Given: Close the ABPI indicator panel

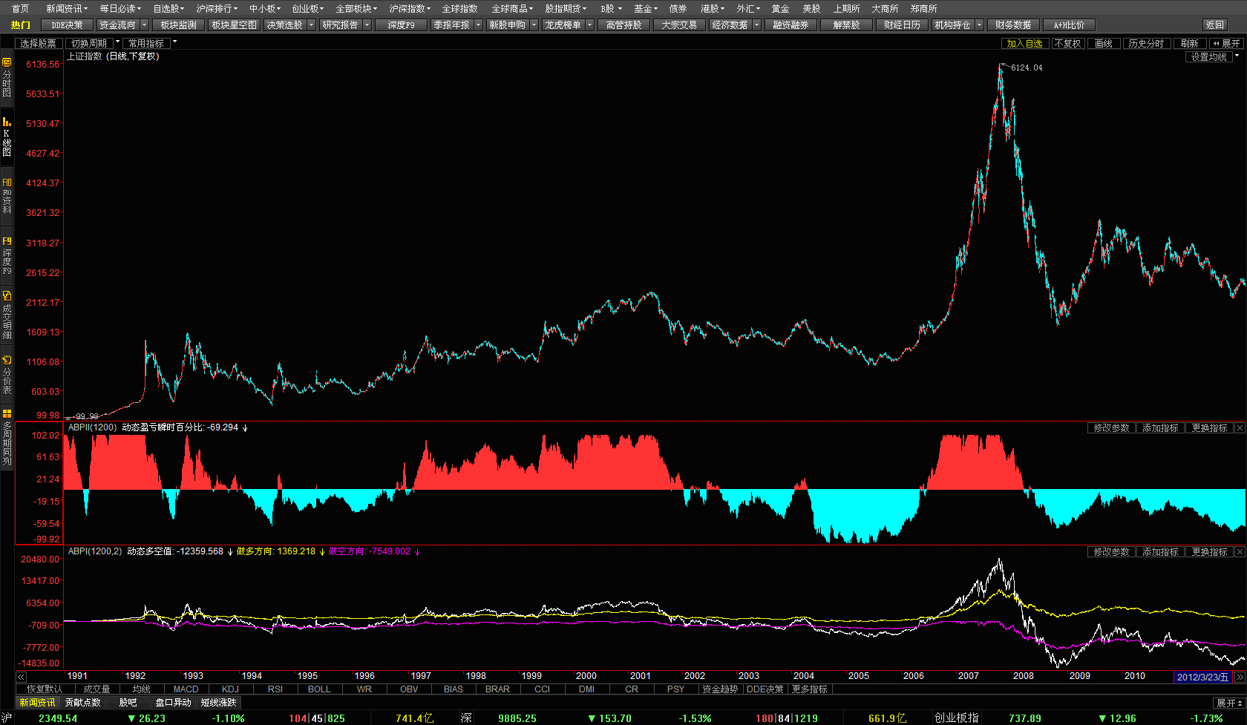Looking at the screenshot, I should coord(1240,552).
